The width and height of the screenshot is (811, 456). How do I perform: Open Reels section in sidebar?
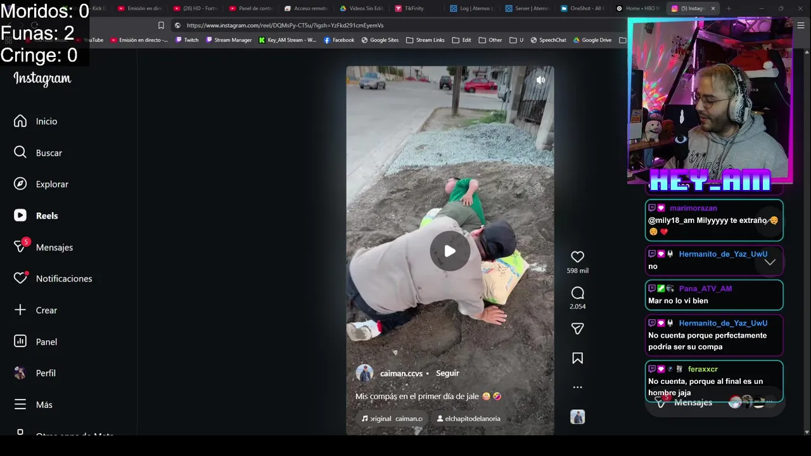pos(36,215)
